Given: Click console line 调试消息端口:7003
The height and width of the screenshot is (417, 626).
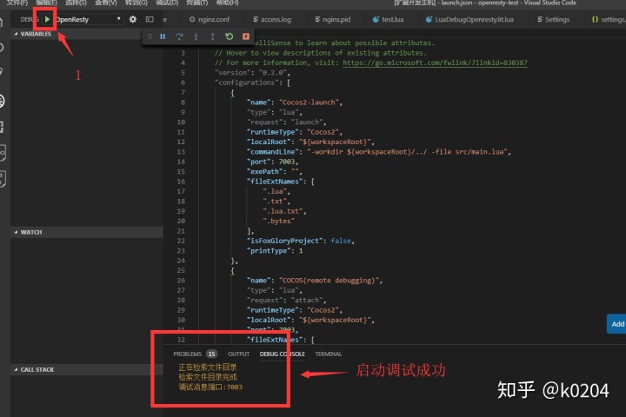Looking at the screenshot, I should [210, 387].
